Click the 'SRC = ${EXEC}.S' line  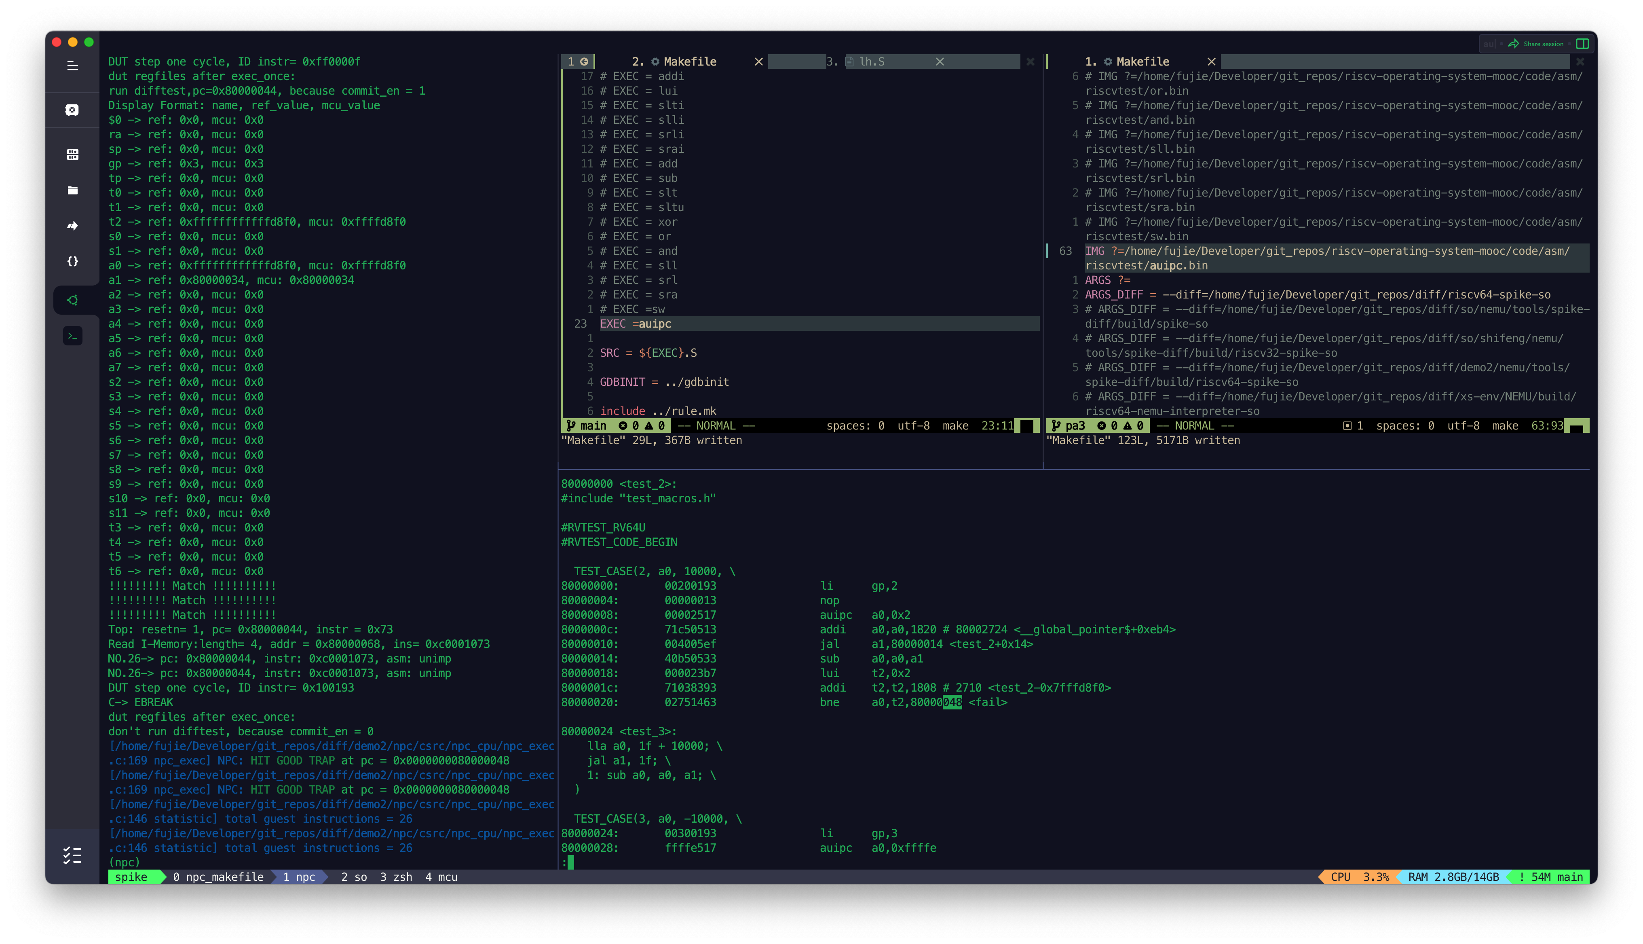click(x=648, y=353)
